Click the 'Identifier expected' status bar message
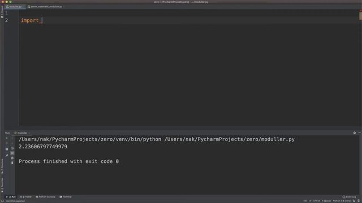Screen dimensions: 362x203 pyautogui.click(x=15, y=201)
